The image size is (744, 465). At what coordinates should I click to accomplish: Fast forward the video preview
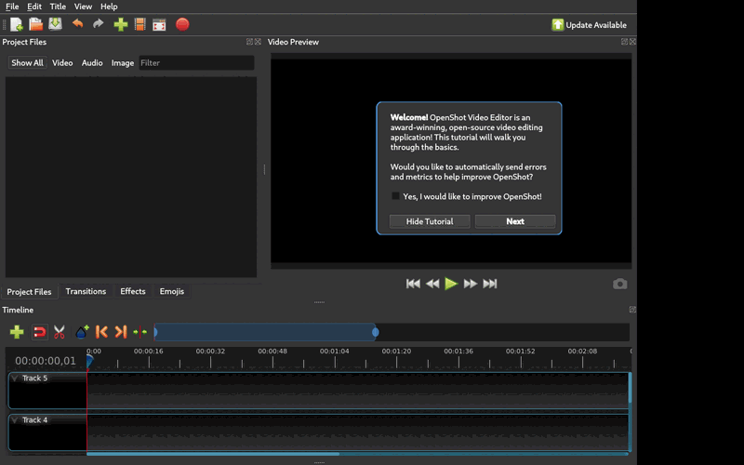point(471,284)
